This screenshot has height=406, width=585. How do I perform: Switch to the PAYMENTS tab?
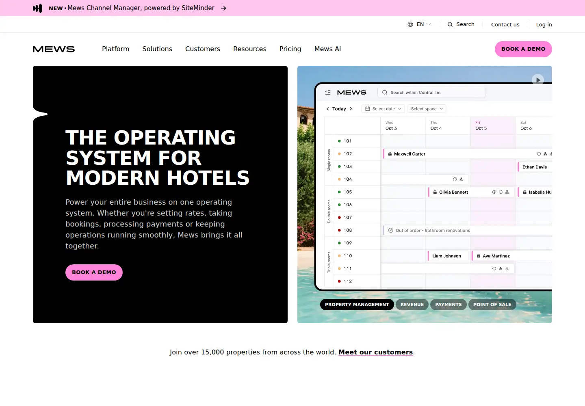(448, 304)
